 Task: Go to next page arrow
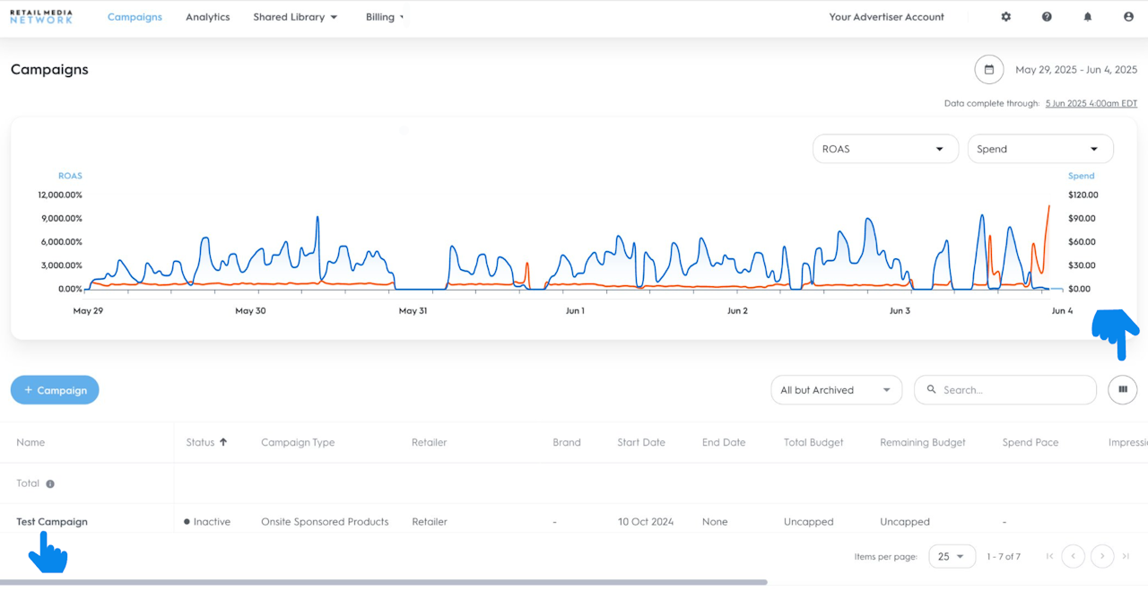[1102, 557]
